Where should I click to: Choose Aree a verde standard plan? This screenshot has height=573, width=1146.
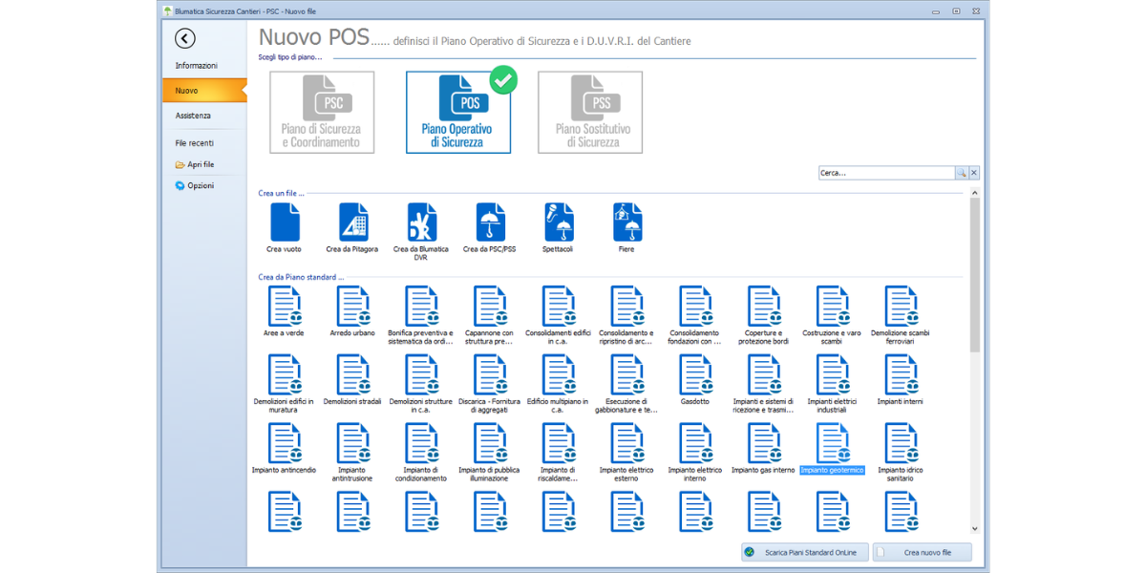[x=285, y=307]
